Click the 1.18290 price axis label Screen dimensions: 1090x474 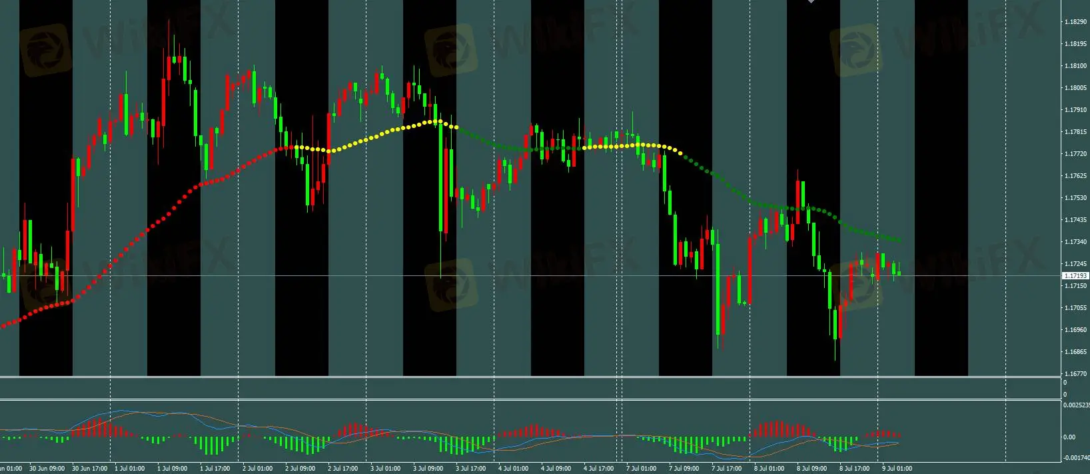click(1075, 22)
